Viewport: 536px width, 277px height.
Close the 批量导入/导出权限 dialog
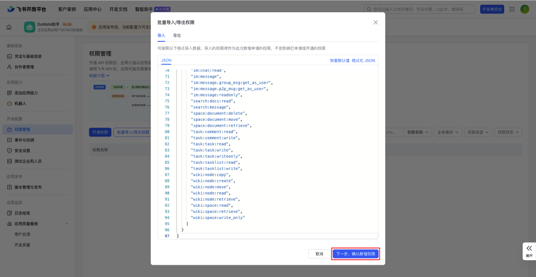tap(375, 22)
